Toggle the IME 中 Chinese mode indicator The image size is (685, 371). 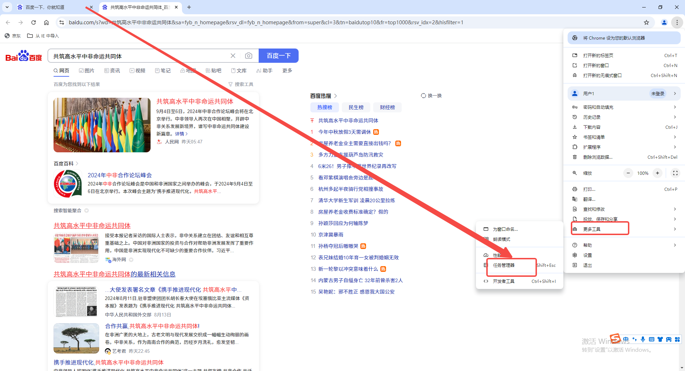(x=626, y=339)
